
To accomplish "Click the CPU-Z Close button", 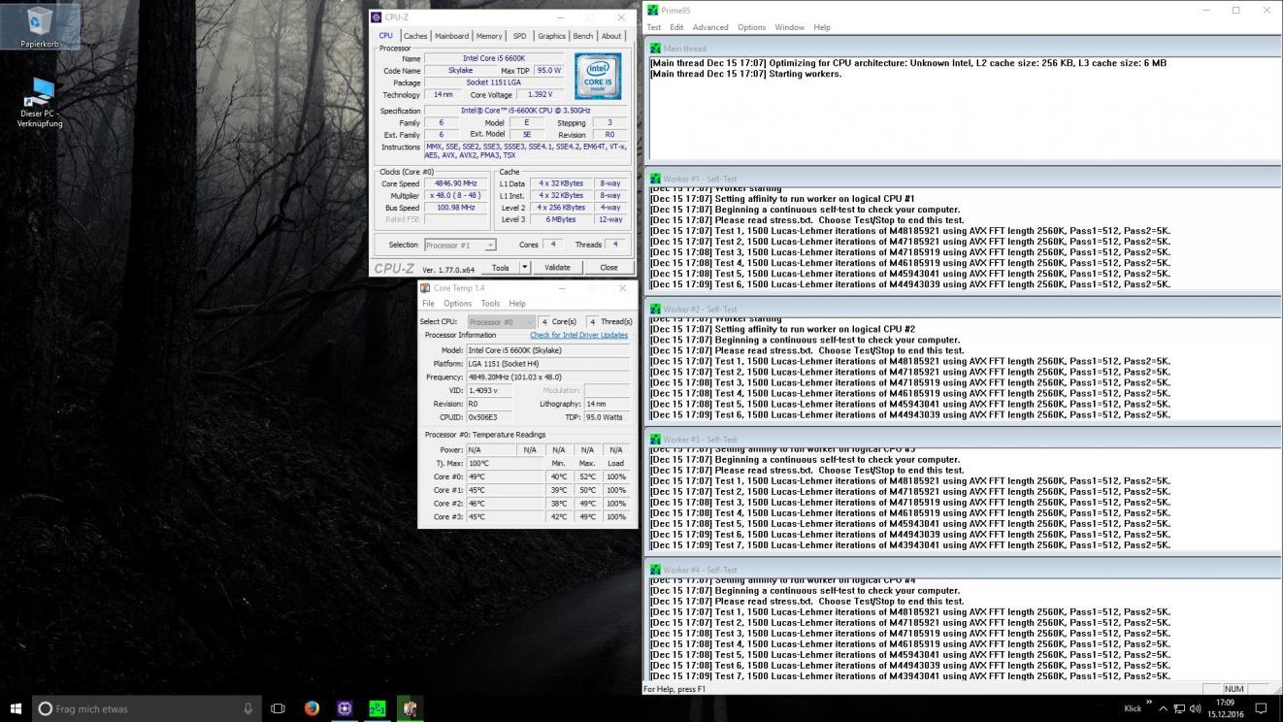I will pos(609,268).
